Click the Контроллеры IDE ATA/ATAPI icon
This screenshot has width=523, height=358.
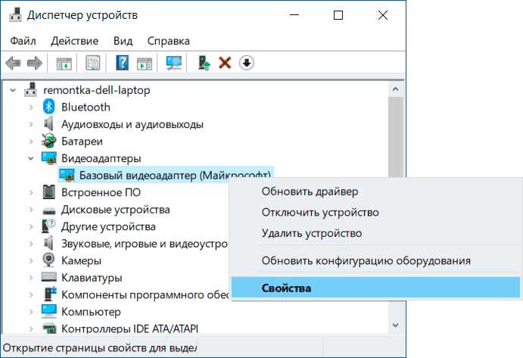[49, 329]
